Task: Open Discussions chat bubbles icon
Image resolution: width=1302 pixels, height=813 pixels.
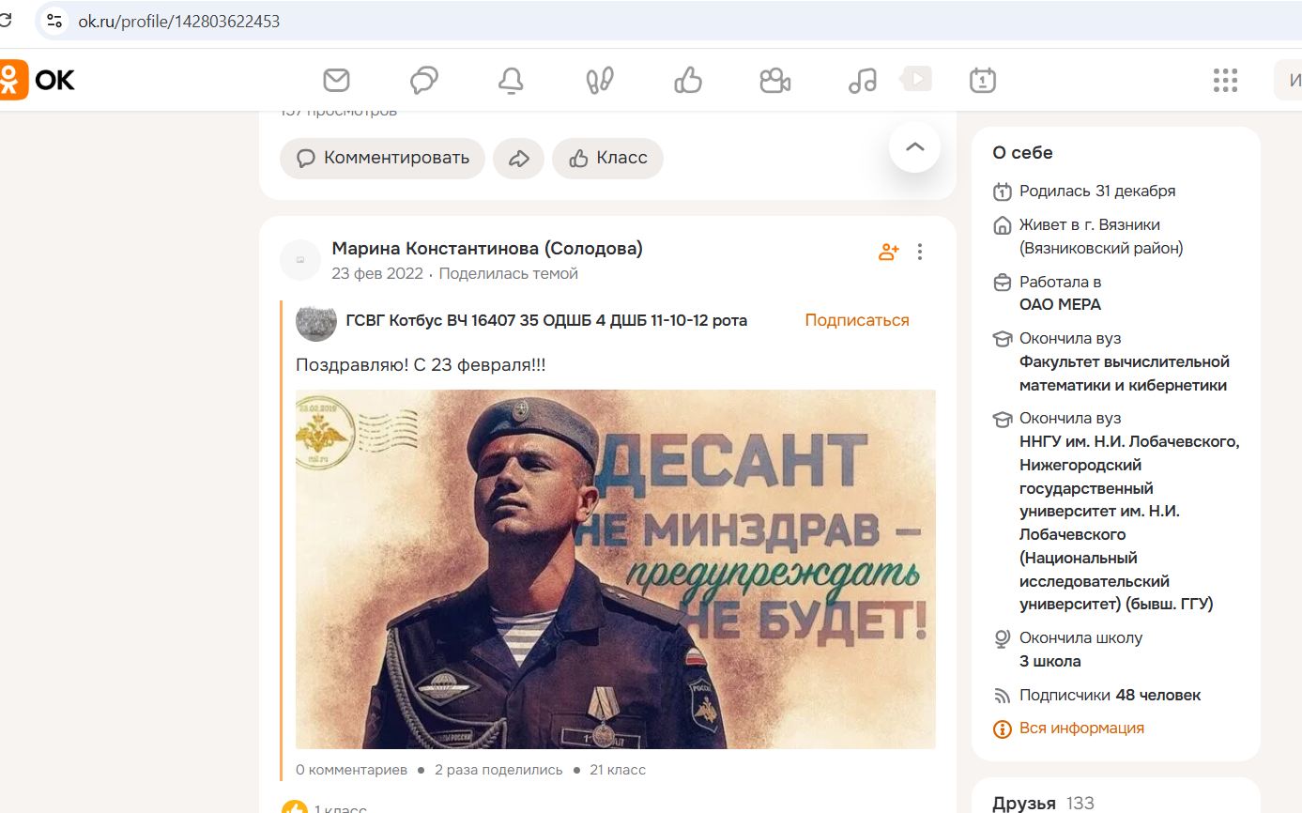Action: 424,81
